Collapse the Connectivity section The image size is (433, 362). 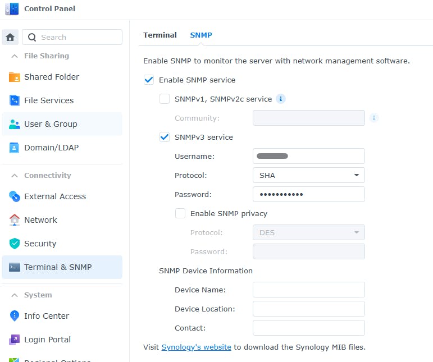(x=14, y=176)
